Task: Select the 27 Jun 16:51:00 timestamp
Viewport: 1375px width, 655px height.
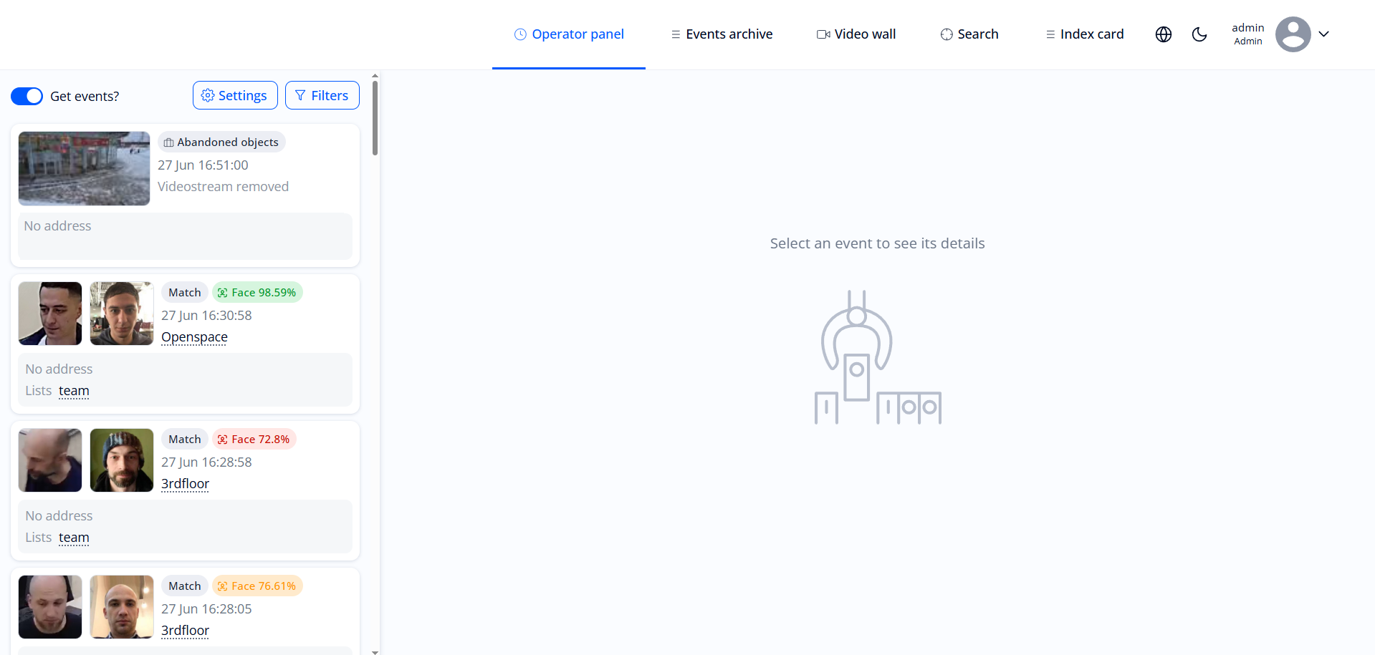Action: point(203,165)
